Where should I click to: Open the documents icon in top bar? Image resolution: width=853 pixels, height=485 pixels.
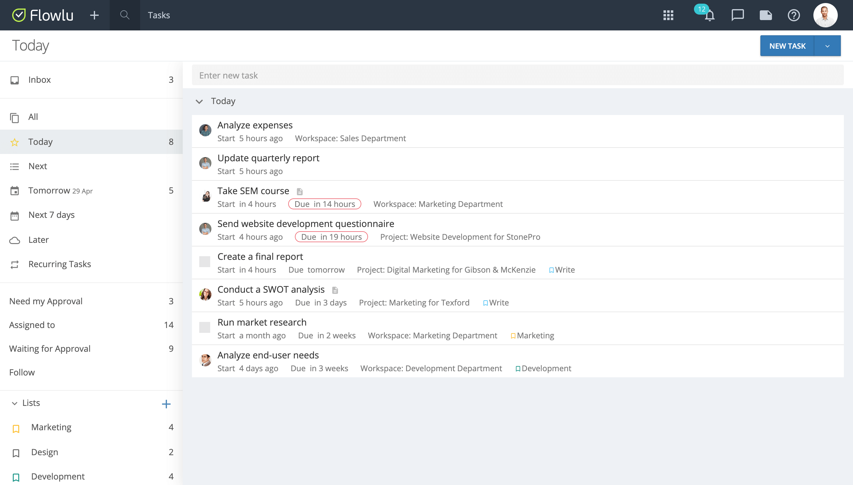pos(766,15)
